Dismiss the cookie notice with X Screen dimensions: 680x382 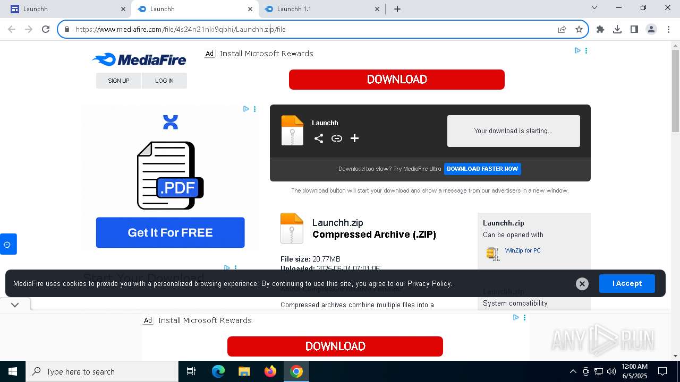(582, 284)
